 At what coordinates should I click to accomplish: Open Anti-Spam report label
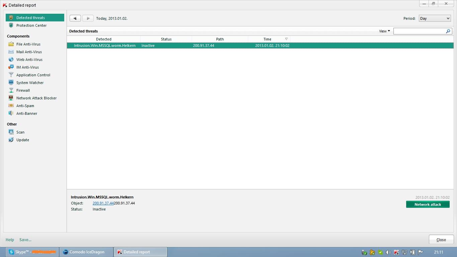(x=25, y=106)
